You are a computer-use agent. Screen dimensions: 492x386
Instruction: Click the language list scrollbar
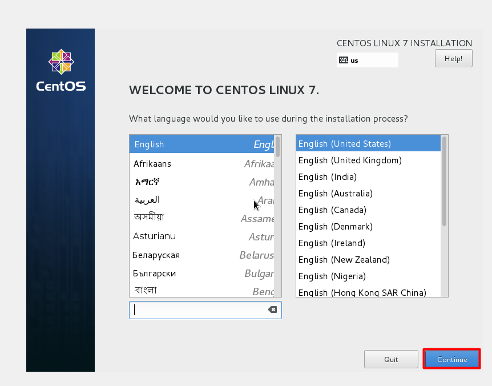pyautogui.click(x=278, y=147)
